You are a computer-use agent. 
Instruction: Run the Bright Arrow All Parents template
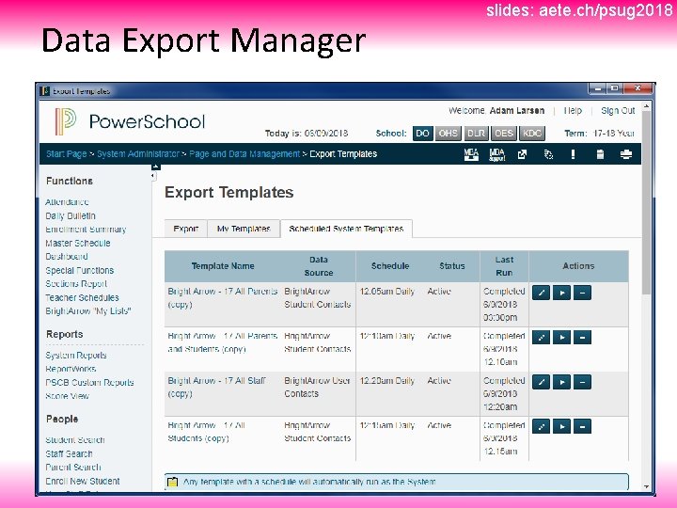click(x=561, y=293)
